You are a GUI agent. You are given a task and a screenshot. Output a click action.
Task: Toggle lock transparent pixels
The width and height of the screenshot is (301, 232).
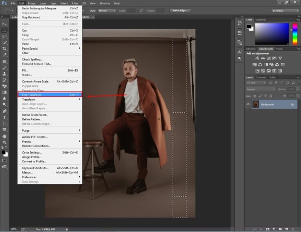pos(255,96)
